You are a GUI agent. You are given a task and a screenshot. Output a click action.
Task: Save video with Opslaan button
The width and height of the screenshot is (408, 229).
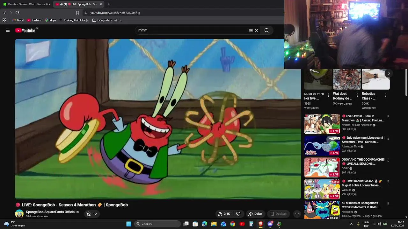278,214
